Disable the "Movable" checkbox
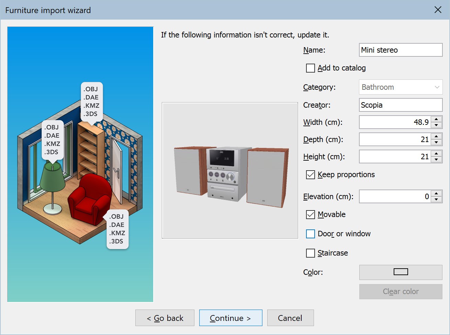This screenshot has width=450, height=335. [x=311, y=214]
